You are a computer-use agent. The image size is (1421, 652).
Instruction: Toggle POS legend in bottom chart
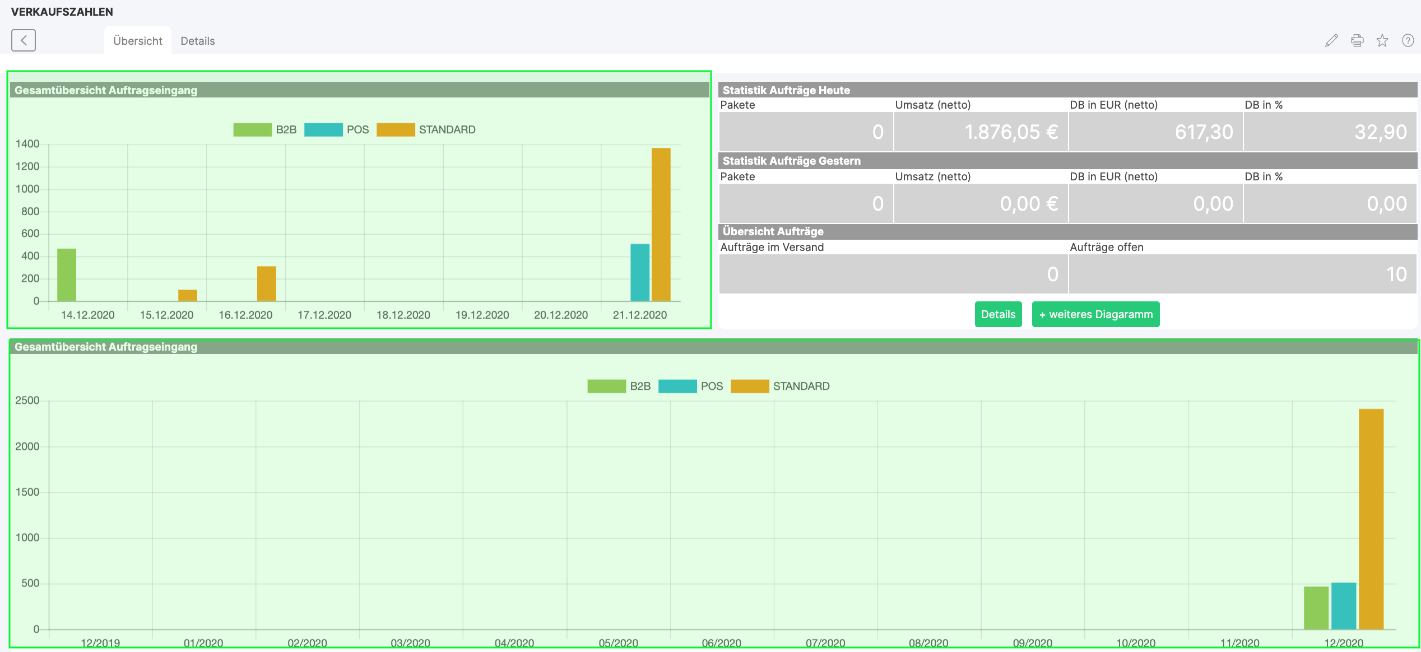coord(690,386)
